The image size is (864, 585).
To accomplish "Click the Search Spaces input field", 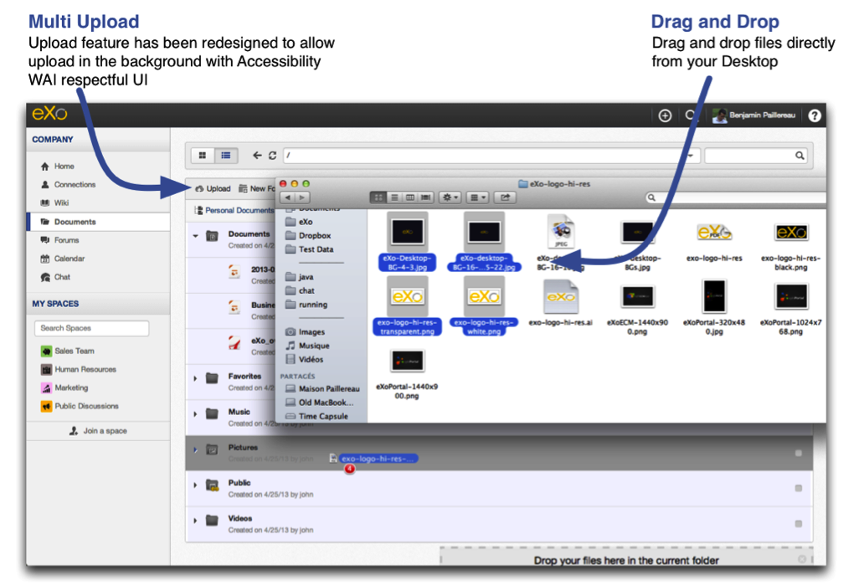I will (91, 328).
